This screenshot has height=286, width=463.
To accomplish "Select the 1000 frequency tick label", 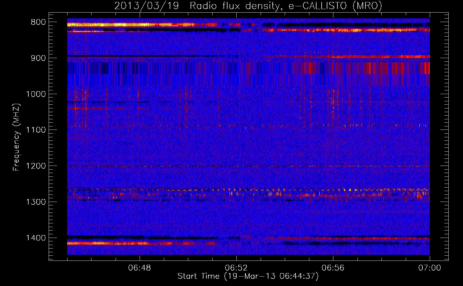I will point(36,94).
